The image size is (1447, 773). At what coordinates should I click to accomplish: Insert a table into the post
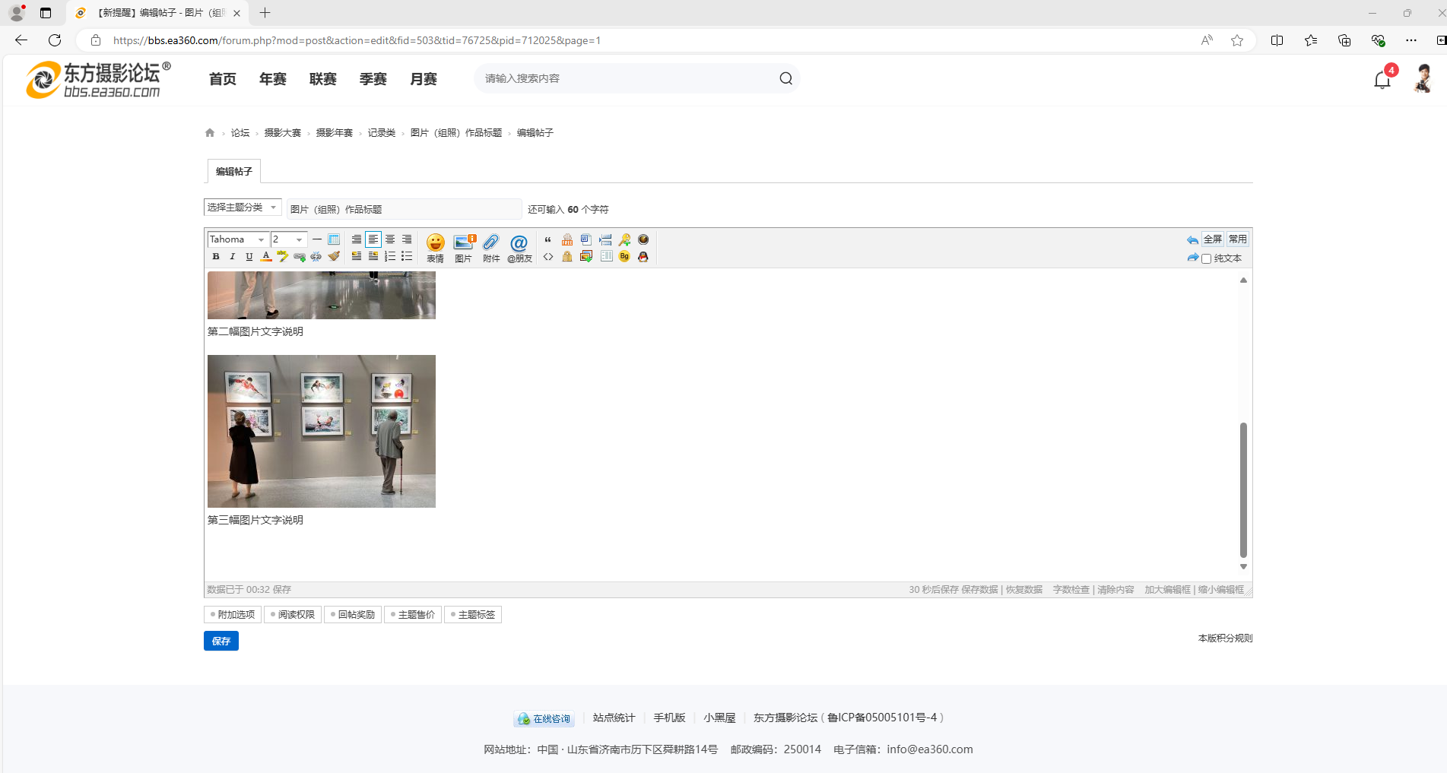coord(334,239)
